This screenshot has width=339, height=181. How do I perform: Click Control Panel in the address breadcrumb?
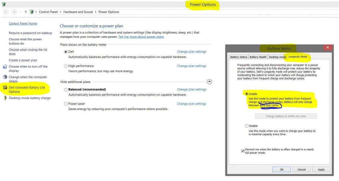pyautogui.click(x=48, y=12)
